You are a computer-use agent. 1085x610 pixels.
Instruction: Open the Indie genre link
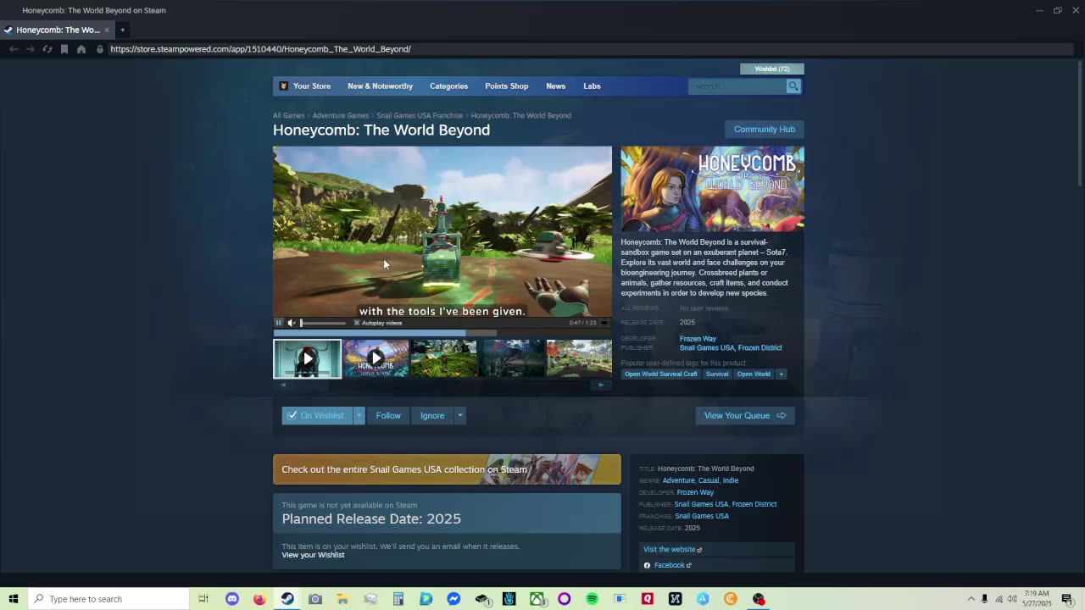tap(731, 480)
